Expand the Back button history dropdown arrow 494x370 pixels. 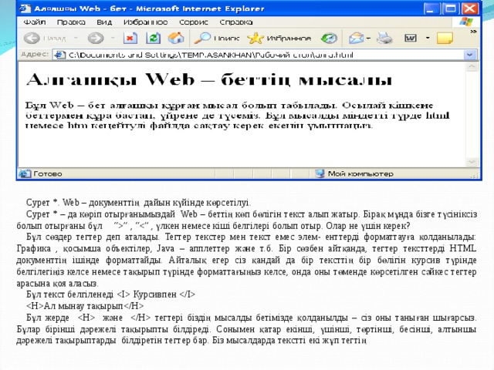(76, 38)
